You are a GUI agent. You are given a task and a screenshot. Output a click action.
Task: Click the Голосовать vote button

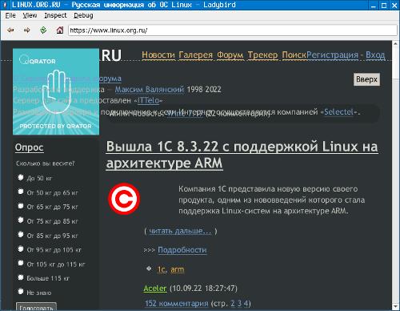(x=36, y=307)
